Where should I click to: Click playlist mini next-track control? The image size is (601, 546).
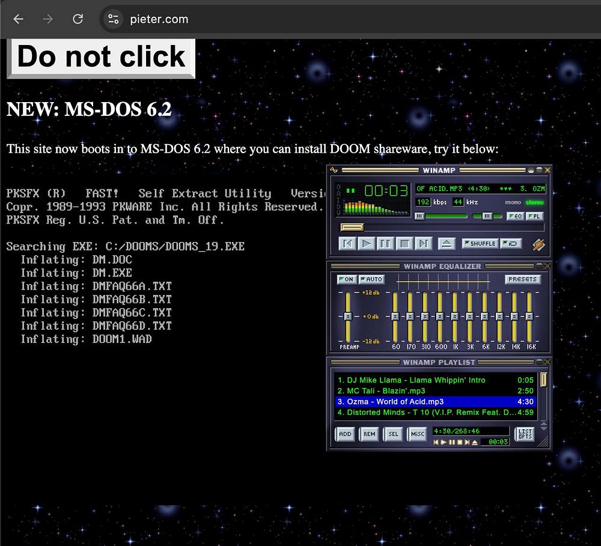[x=467, y=442]
